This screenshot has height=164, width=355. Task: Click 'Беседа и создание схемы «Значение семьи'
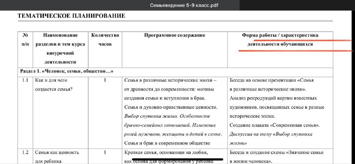[x=276, y=152]
